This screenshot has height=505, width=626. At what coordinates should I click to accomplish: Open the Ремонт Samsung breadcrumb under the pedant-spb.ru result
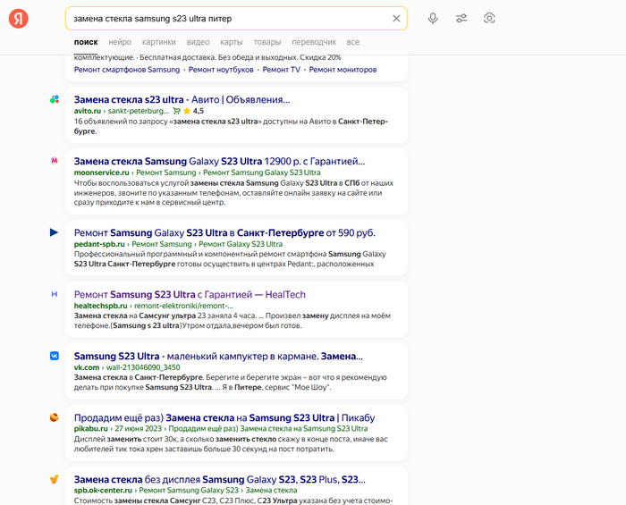coord(162,244)
